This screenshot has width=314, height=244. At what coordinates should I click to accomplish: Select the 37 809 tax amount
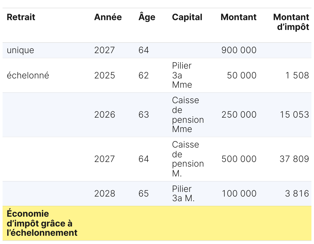coord(294,159)
